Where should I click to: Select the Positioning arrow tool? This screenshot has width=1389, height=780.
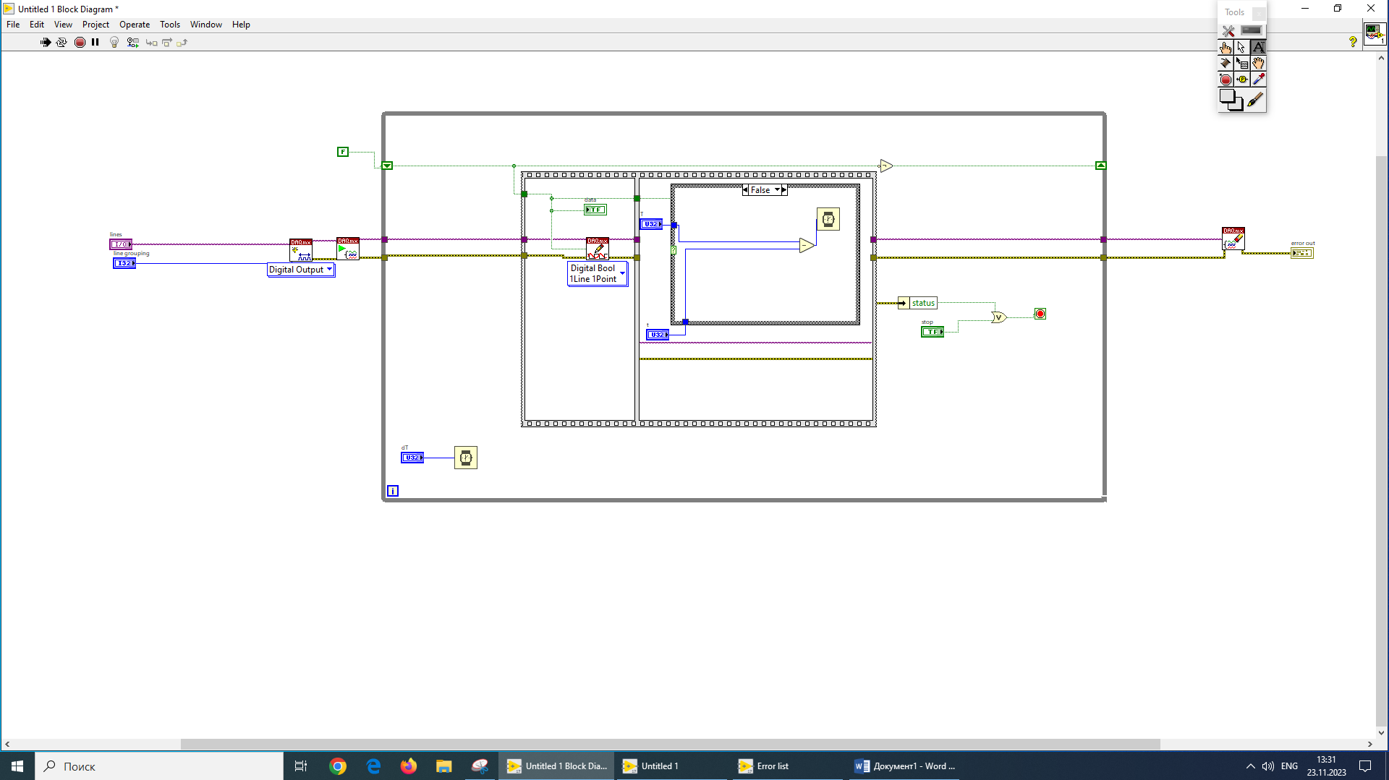pyautogui.click(x=1242, y=47)
